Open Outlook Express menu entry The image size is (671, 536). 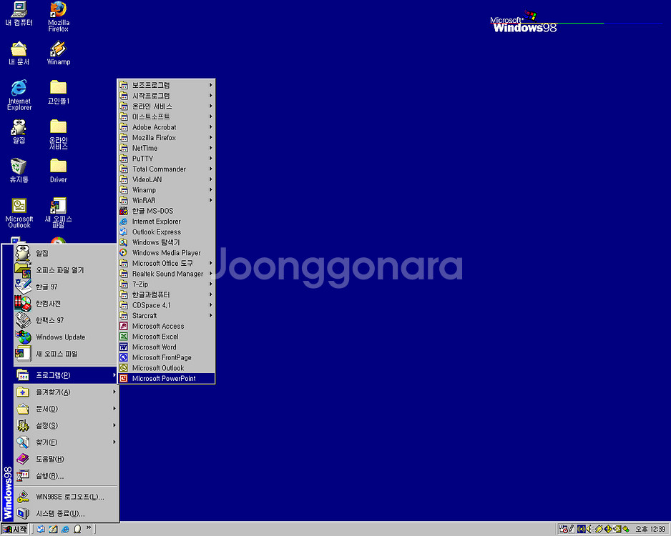[x=167, y=232]
